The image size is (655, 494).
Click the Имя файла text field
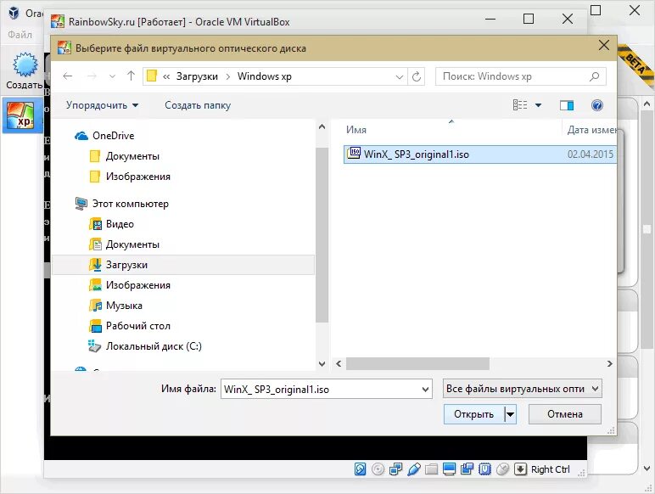(x=320, y=389)
